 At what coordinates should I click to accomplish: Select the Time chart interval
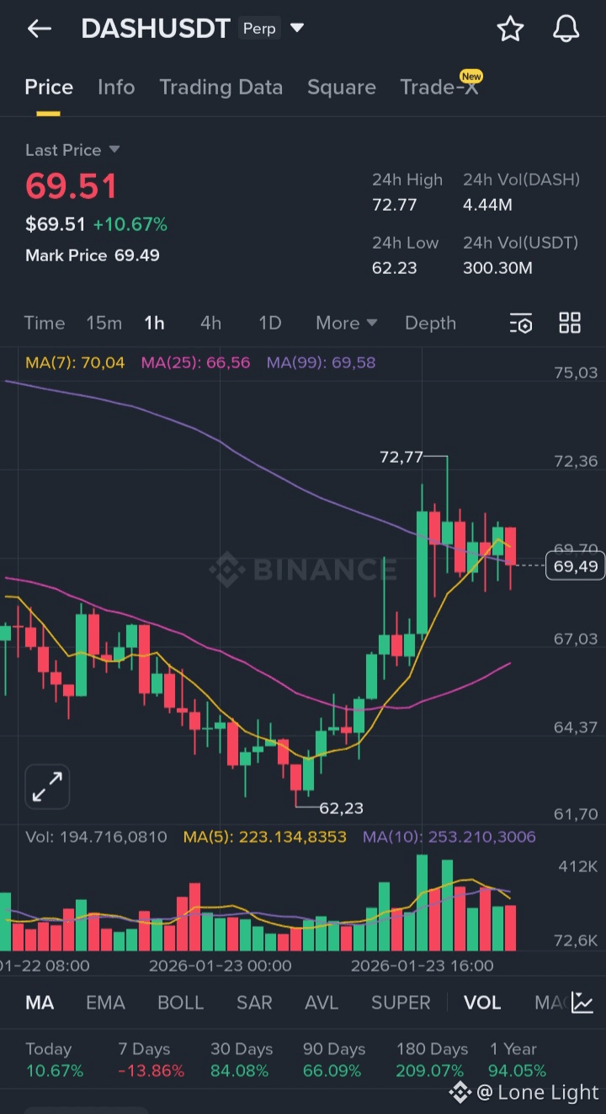click(45, 323)
